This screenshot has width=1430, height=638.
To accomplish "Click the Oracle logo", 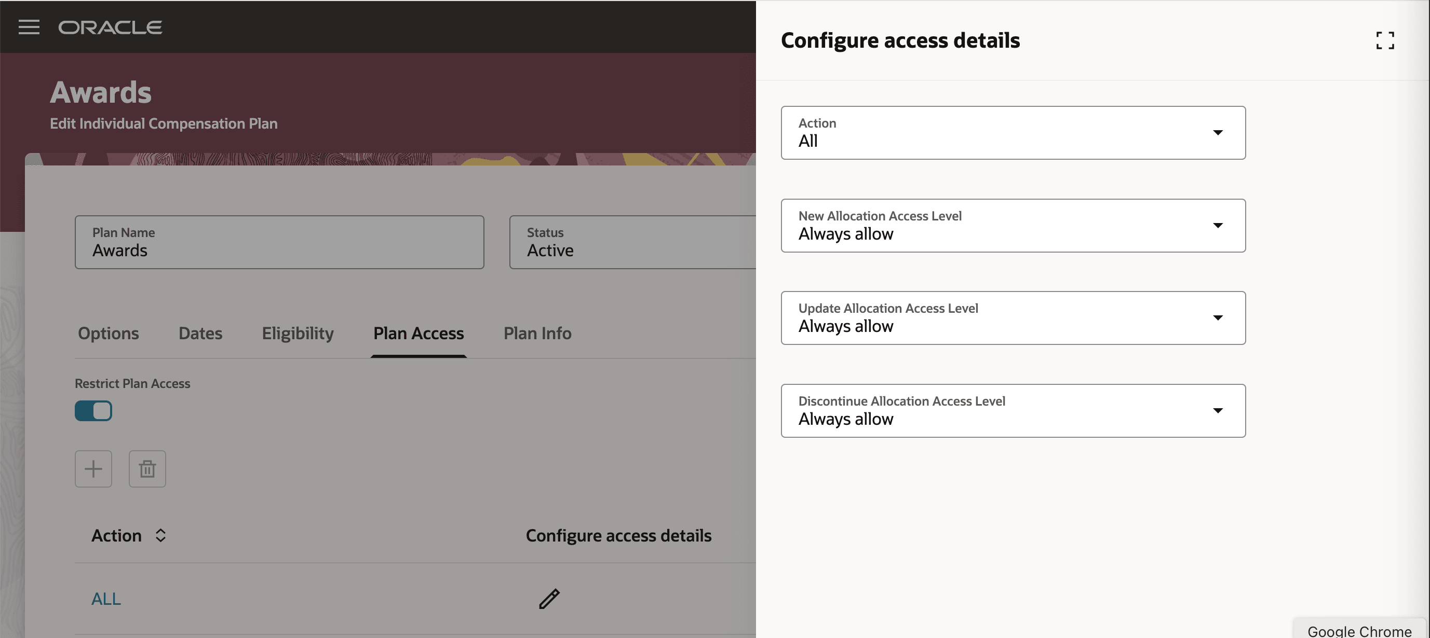I will tap(110, 27).
